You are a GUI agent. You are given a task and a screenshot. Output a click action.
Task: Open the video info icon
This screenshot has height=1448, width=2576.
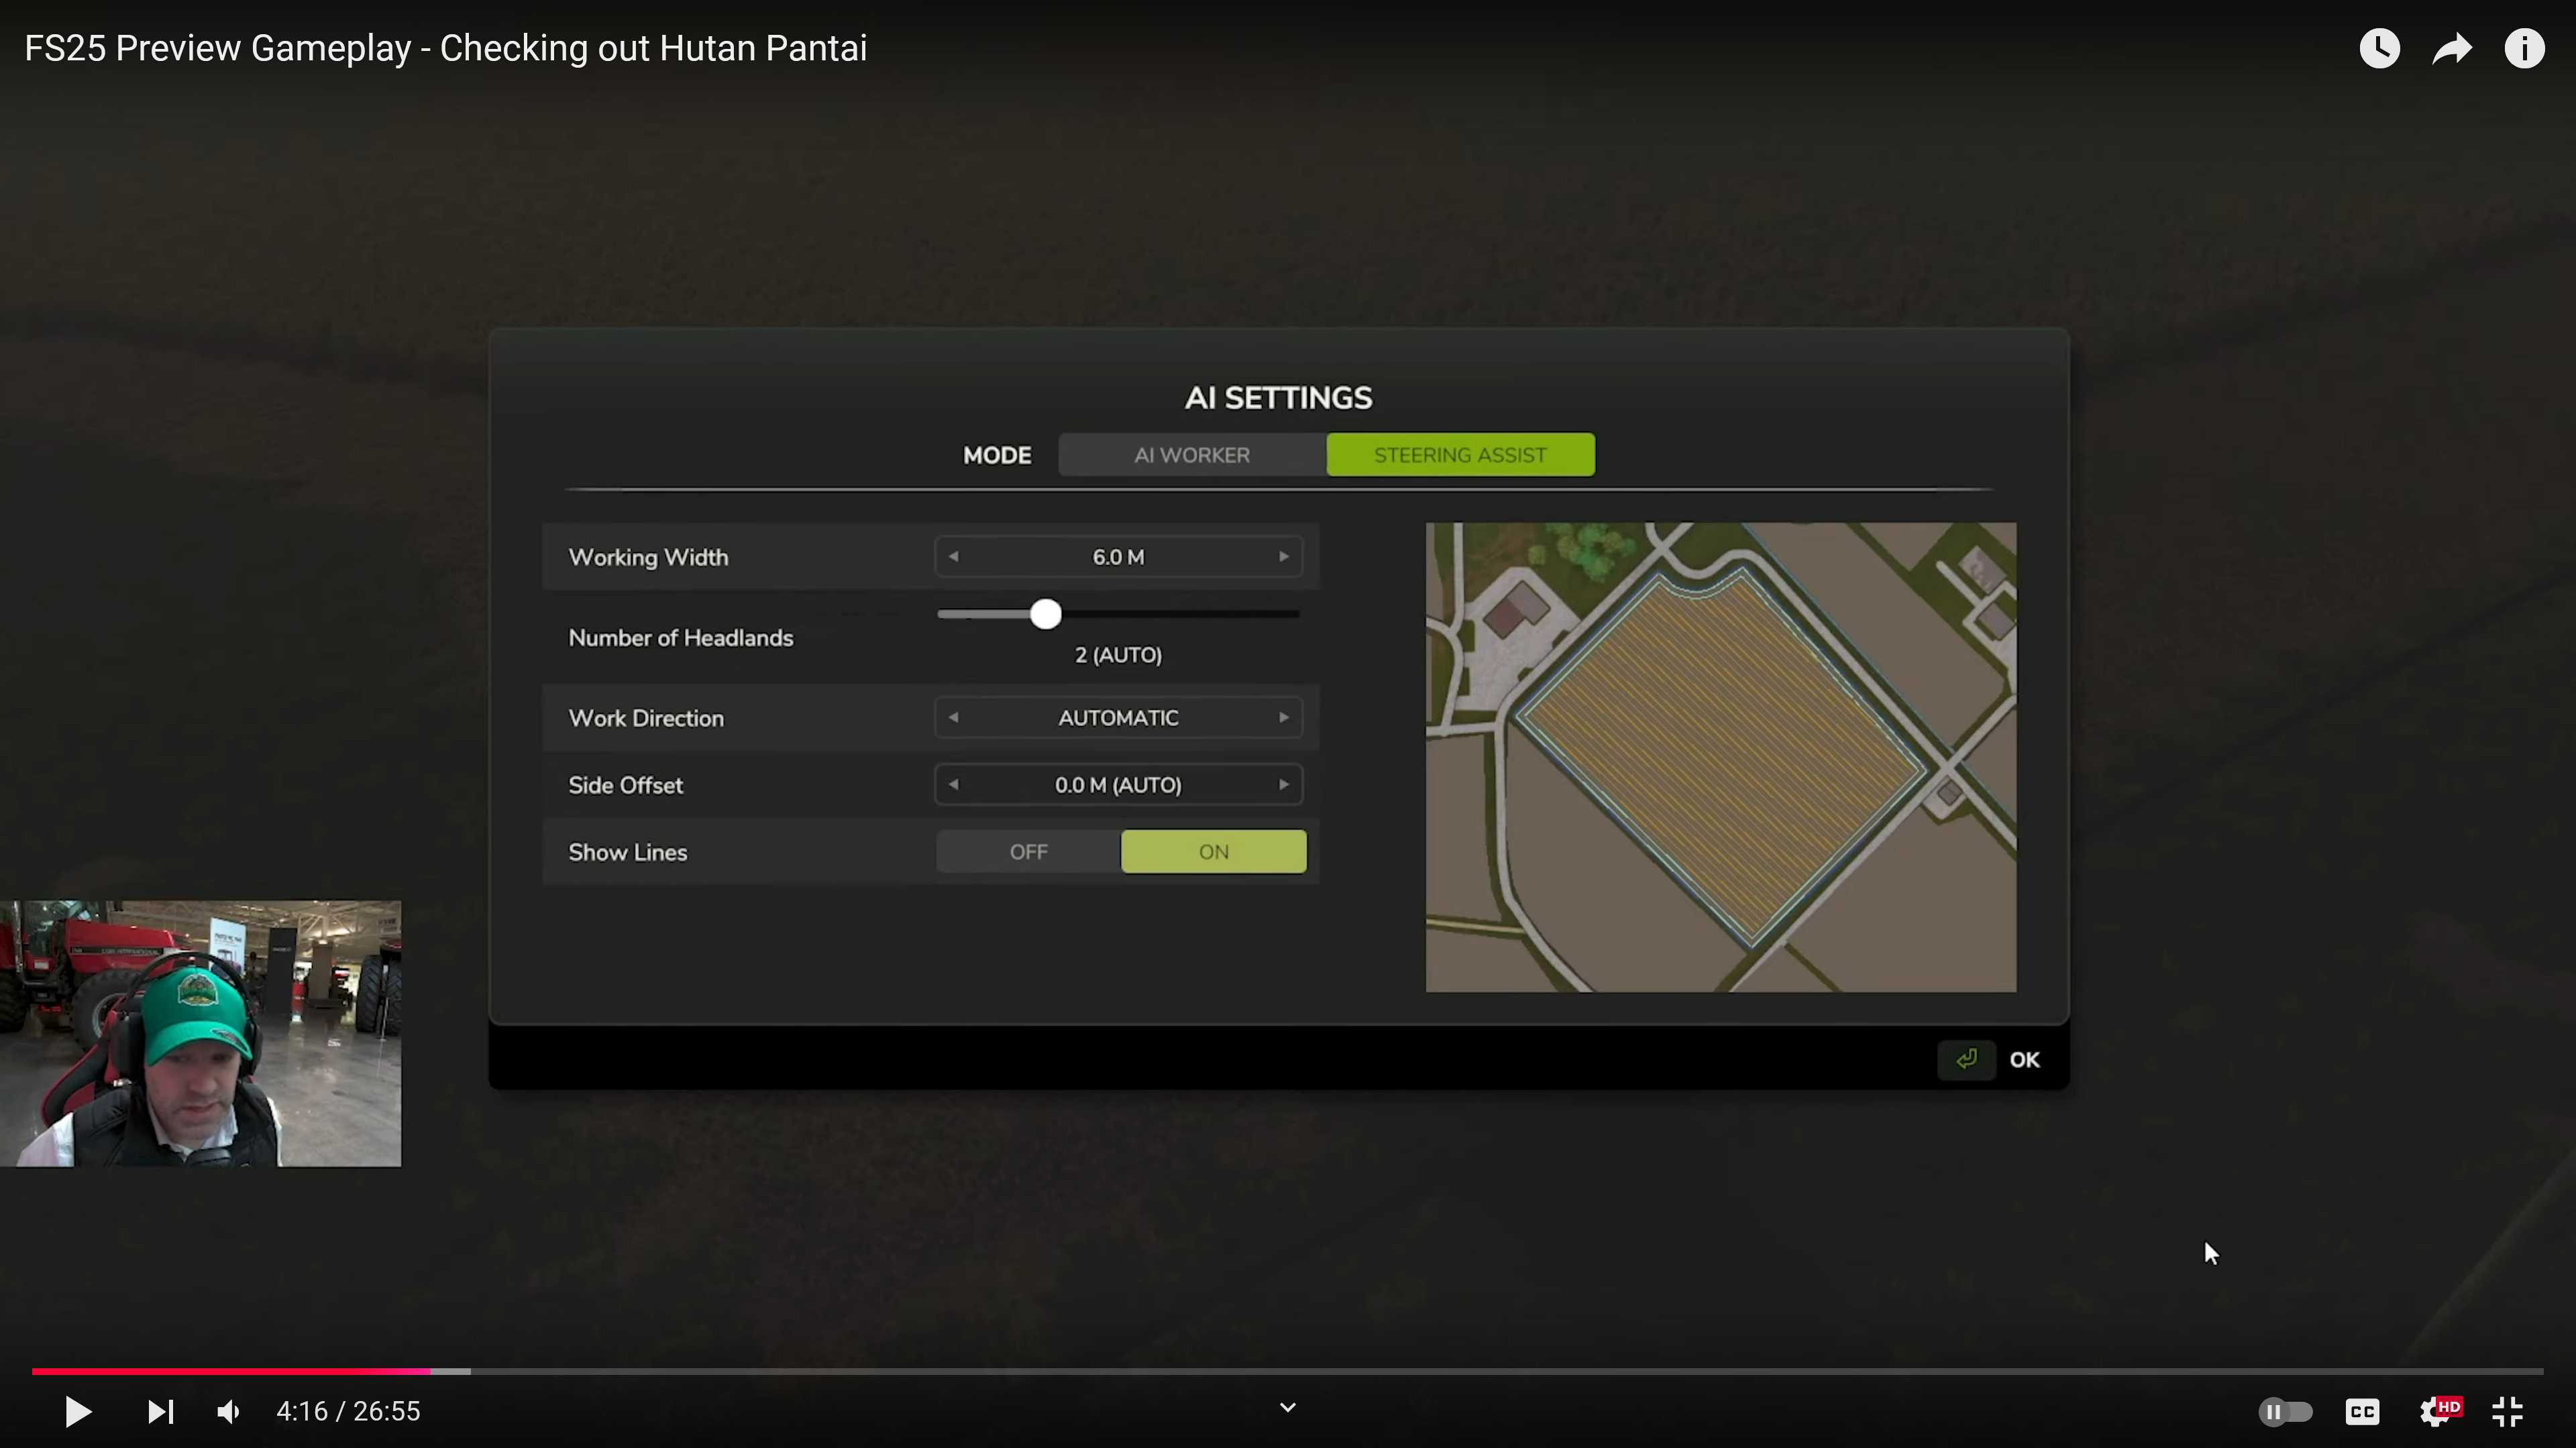click(x=2523, y=48)
